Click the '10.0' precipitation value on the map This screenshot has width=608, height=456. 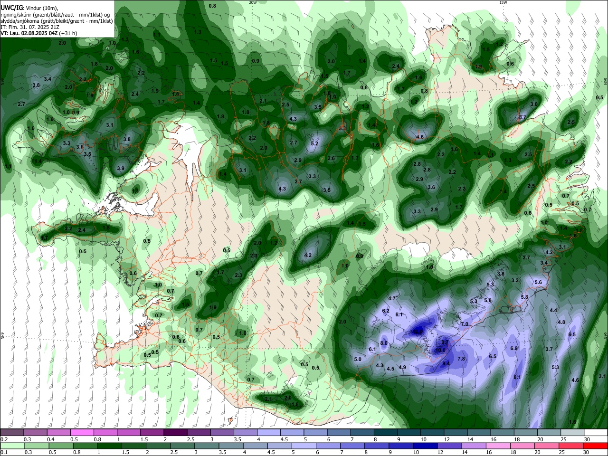tap(440, 350)
